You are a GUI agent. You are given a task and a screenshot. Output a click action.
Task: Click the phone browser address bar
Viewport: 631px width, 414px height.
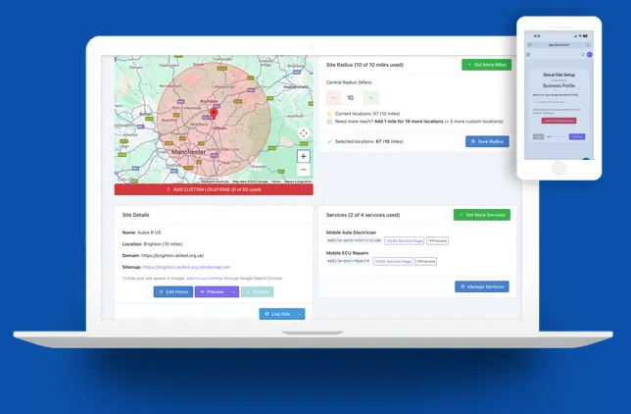pyautogui.click(x=558, y=45)
